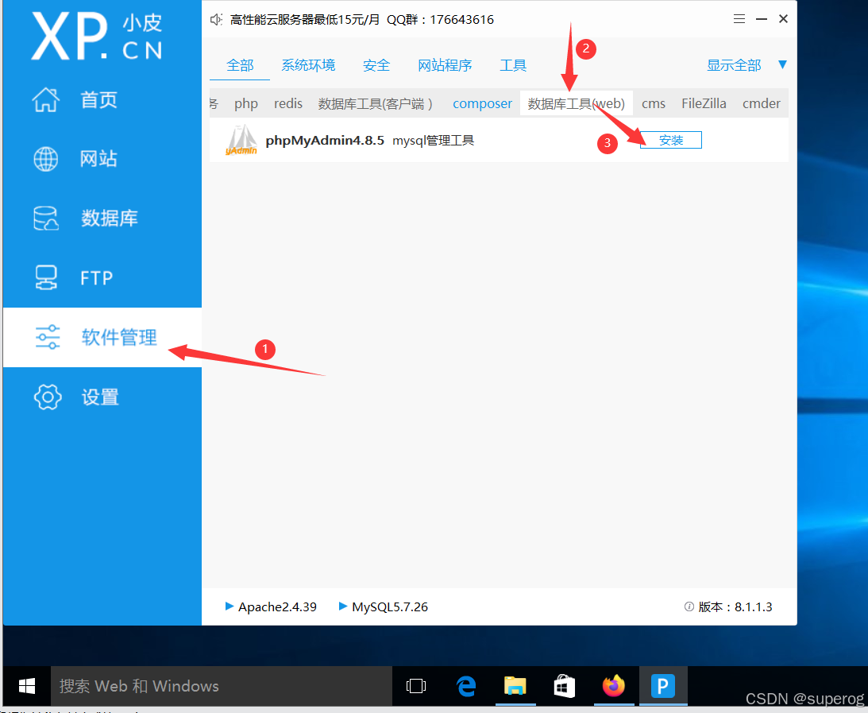The width and height of the screenshot is (868, 713).
Task: Open the hamburger menu in title bar
Action: point(739,19)
